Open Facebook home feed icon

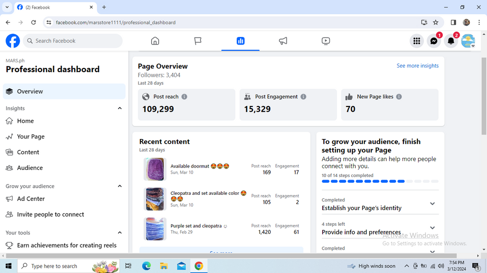(x=155, y=41)
